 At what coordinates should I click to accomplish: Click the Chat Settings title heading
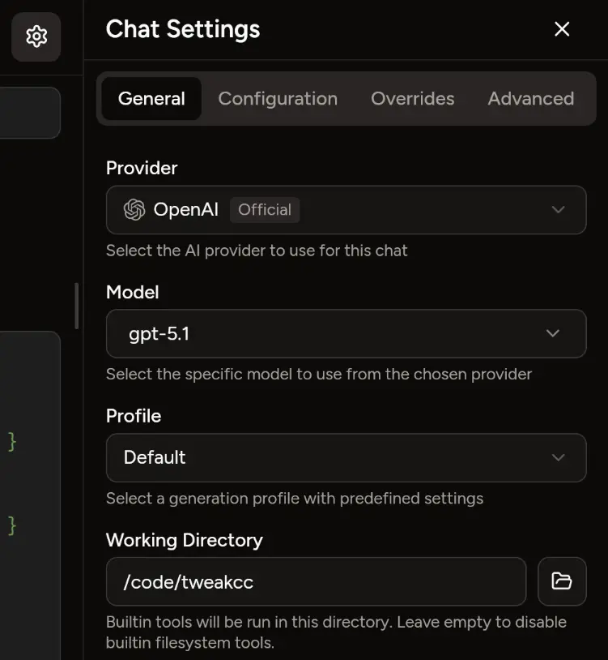(x=183, y=29)
